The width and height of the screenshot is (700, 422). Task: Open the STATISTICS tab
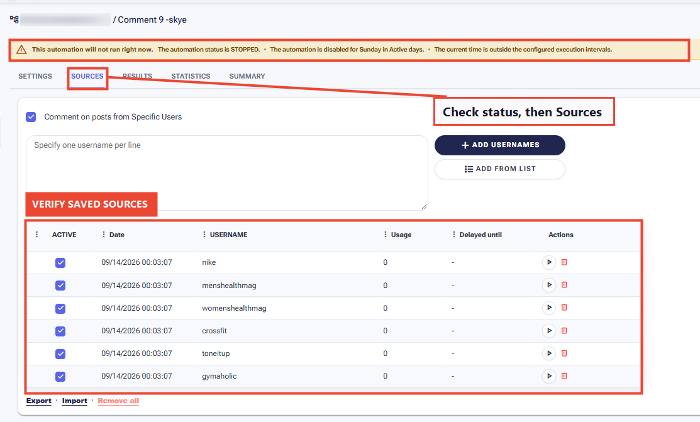coord(191,76)
